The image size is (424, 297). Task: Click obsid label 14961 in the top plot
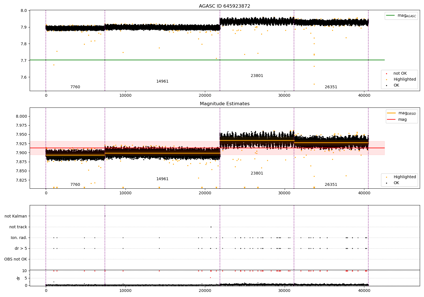pyautogui.click(x=162, y=81)
